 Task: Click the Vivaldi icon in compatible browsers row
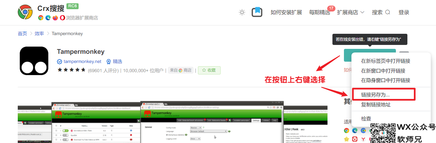pyautogui.click(x=355, y=139)
